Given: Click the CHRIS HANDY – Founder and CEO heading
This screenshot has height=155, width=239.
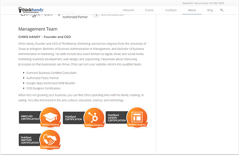Looking at the screenshot, I should [44, 37].
